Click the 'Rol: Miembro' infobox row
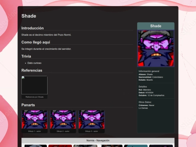 [145, 90]
